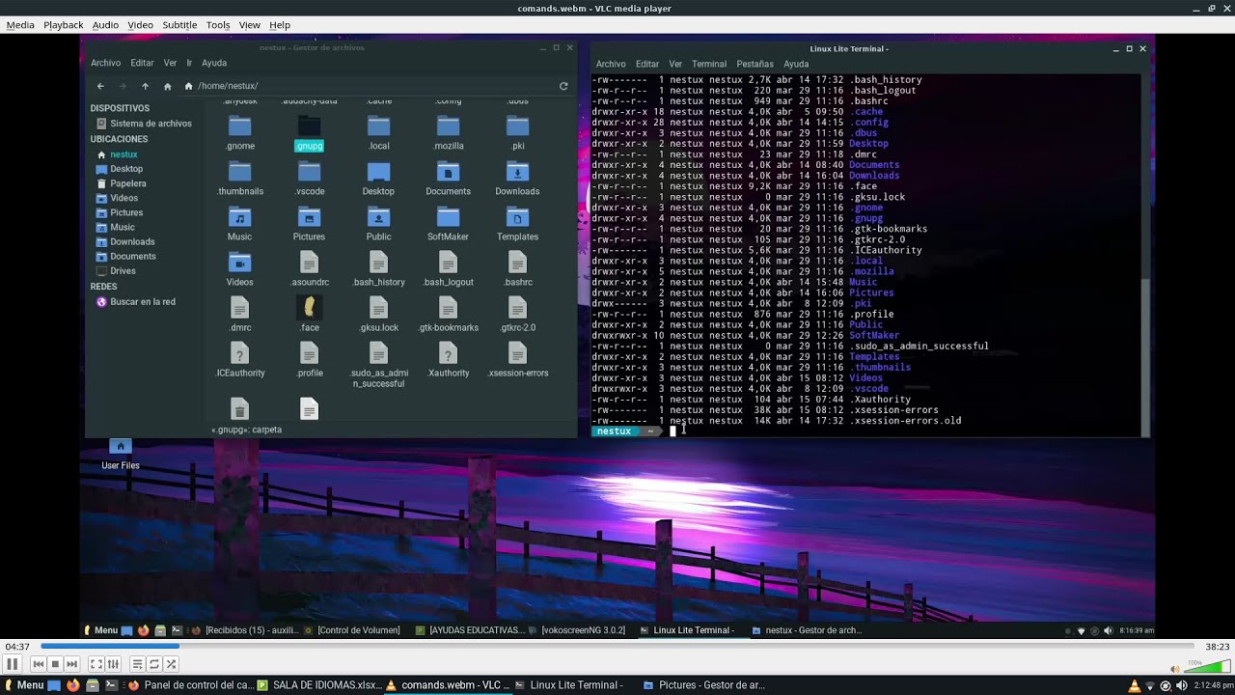Skip to next media in VLC
The height and width of the screenshot is (695, 1235).
71,664
